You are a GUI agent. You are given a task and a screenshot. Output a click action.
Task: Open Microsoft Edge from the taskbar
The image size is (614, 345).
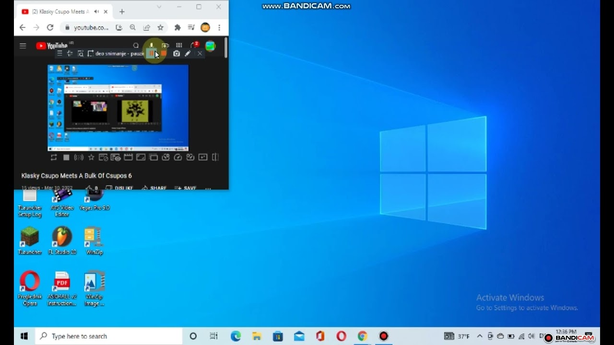[236, 336]
